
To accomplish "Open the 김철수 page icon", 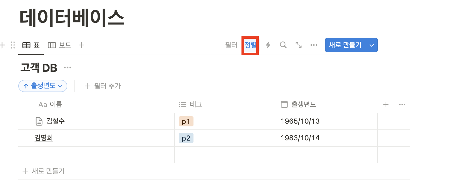I will [39, 121].
